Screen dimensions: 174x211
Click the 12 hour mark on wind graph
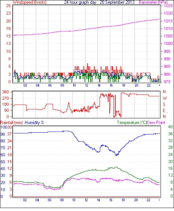point(86,85)
